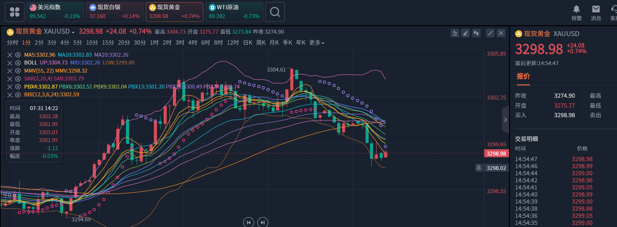The width and height of the screenshot is (617, 227).
Task: Select the 1分 timeframe
Action: point(26,42)
